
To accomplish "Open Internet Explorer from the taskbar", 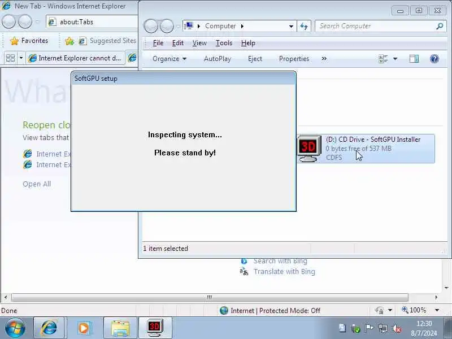I will (x=49, y=328).
